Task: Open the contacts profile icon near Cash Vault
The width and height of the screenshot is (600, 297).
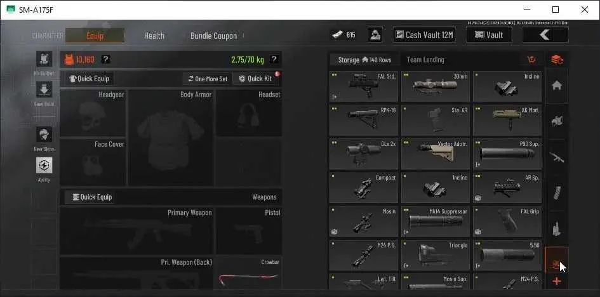Action: pos(375,35)
